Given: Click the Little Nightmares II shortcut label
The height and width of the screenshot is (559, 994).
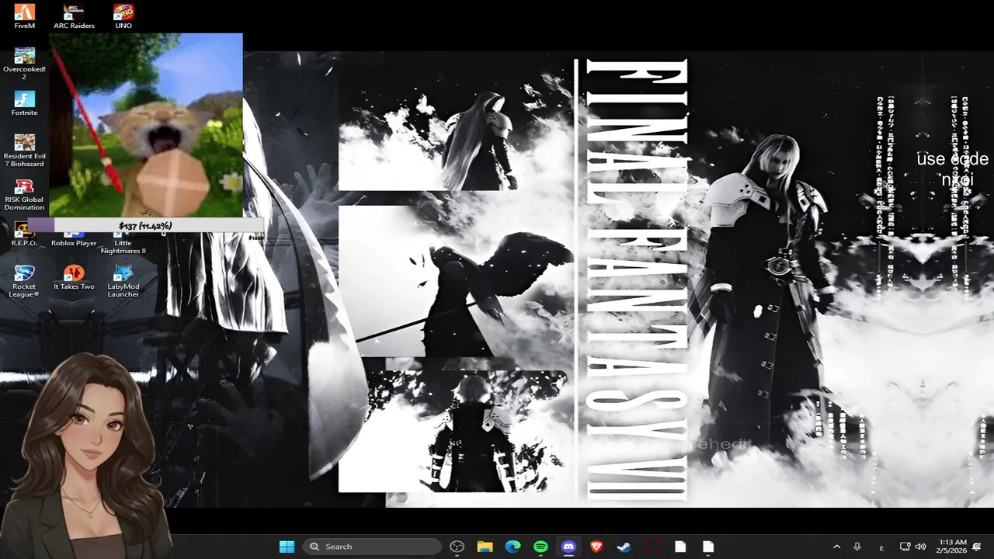Looking at the screenshot, I should [123, 247].
